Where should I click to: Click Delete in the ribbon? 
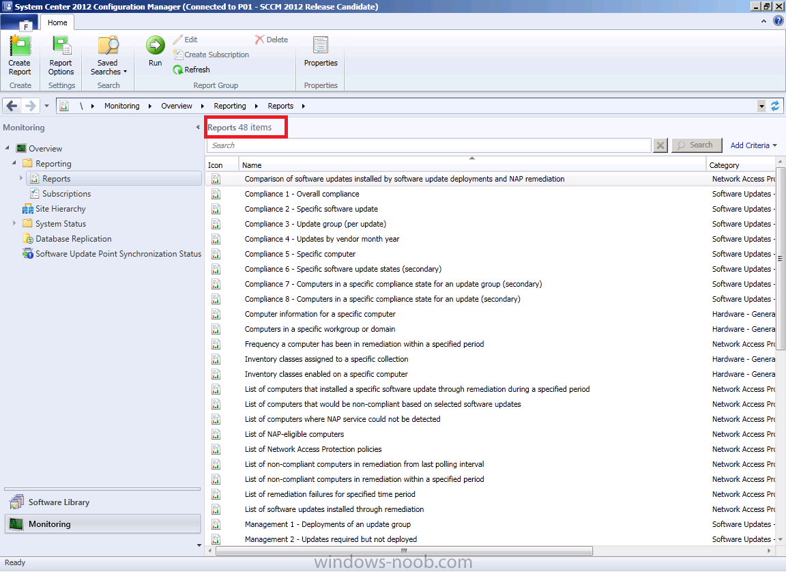[271, 40]
